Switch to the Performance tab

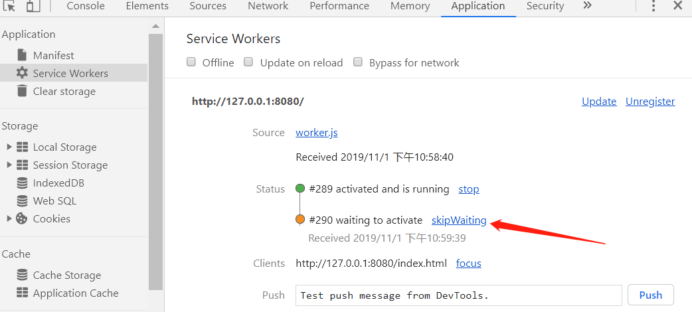tap(339, 6)
